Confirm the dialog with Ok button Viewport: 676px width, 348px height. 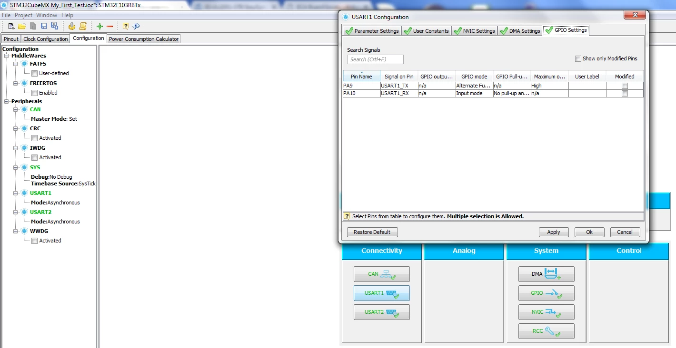click(589, 232)
